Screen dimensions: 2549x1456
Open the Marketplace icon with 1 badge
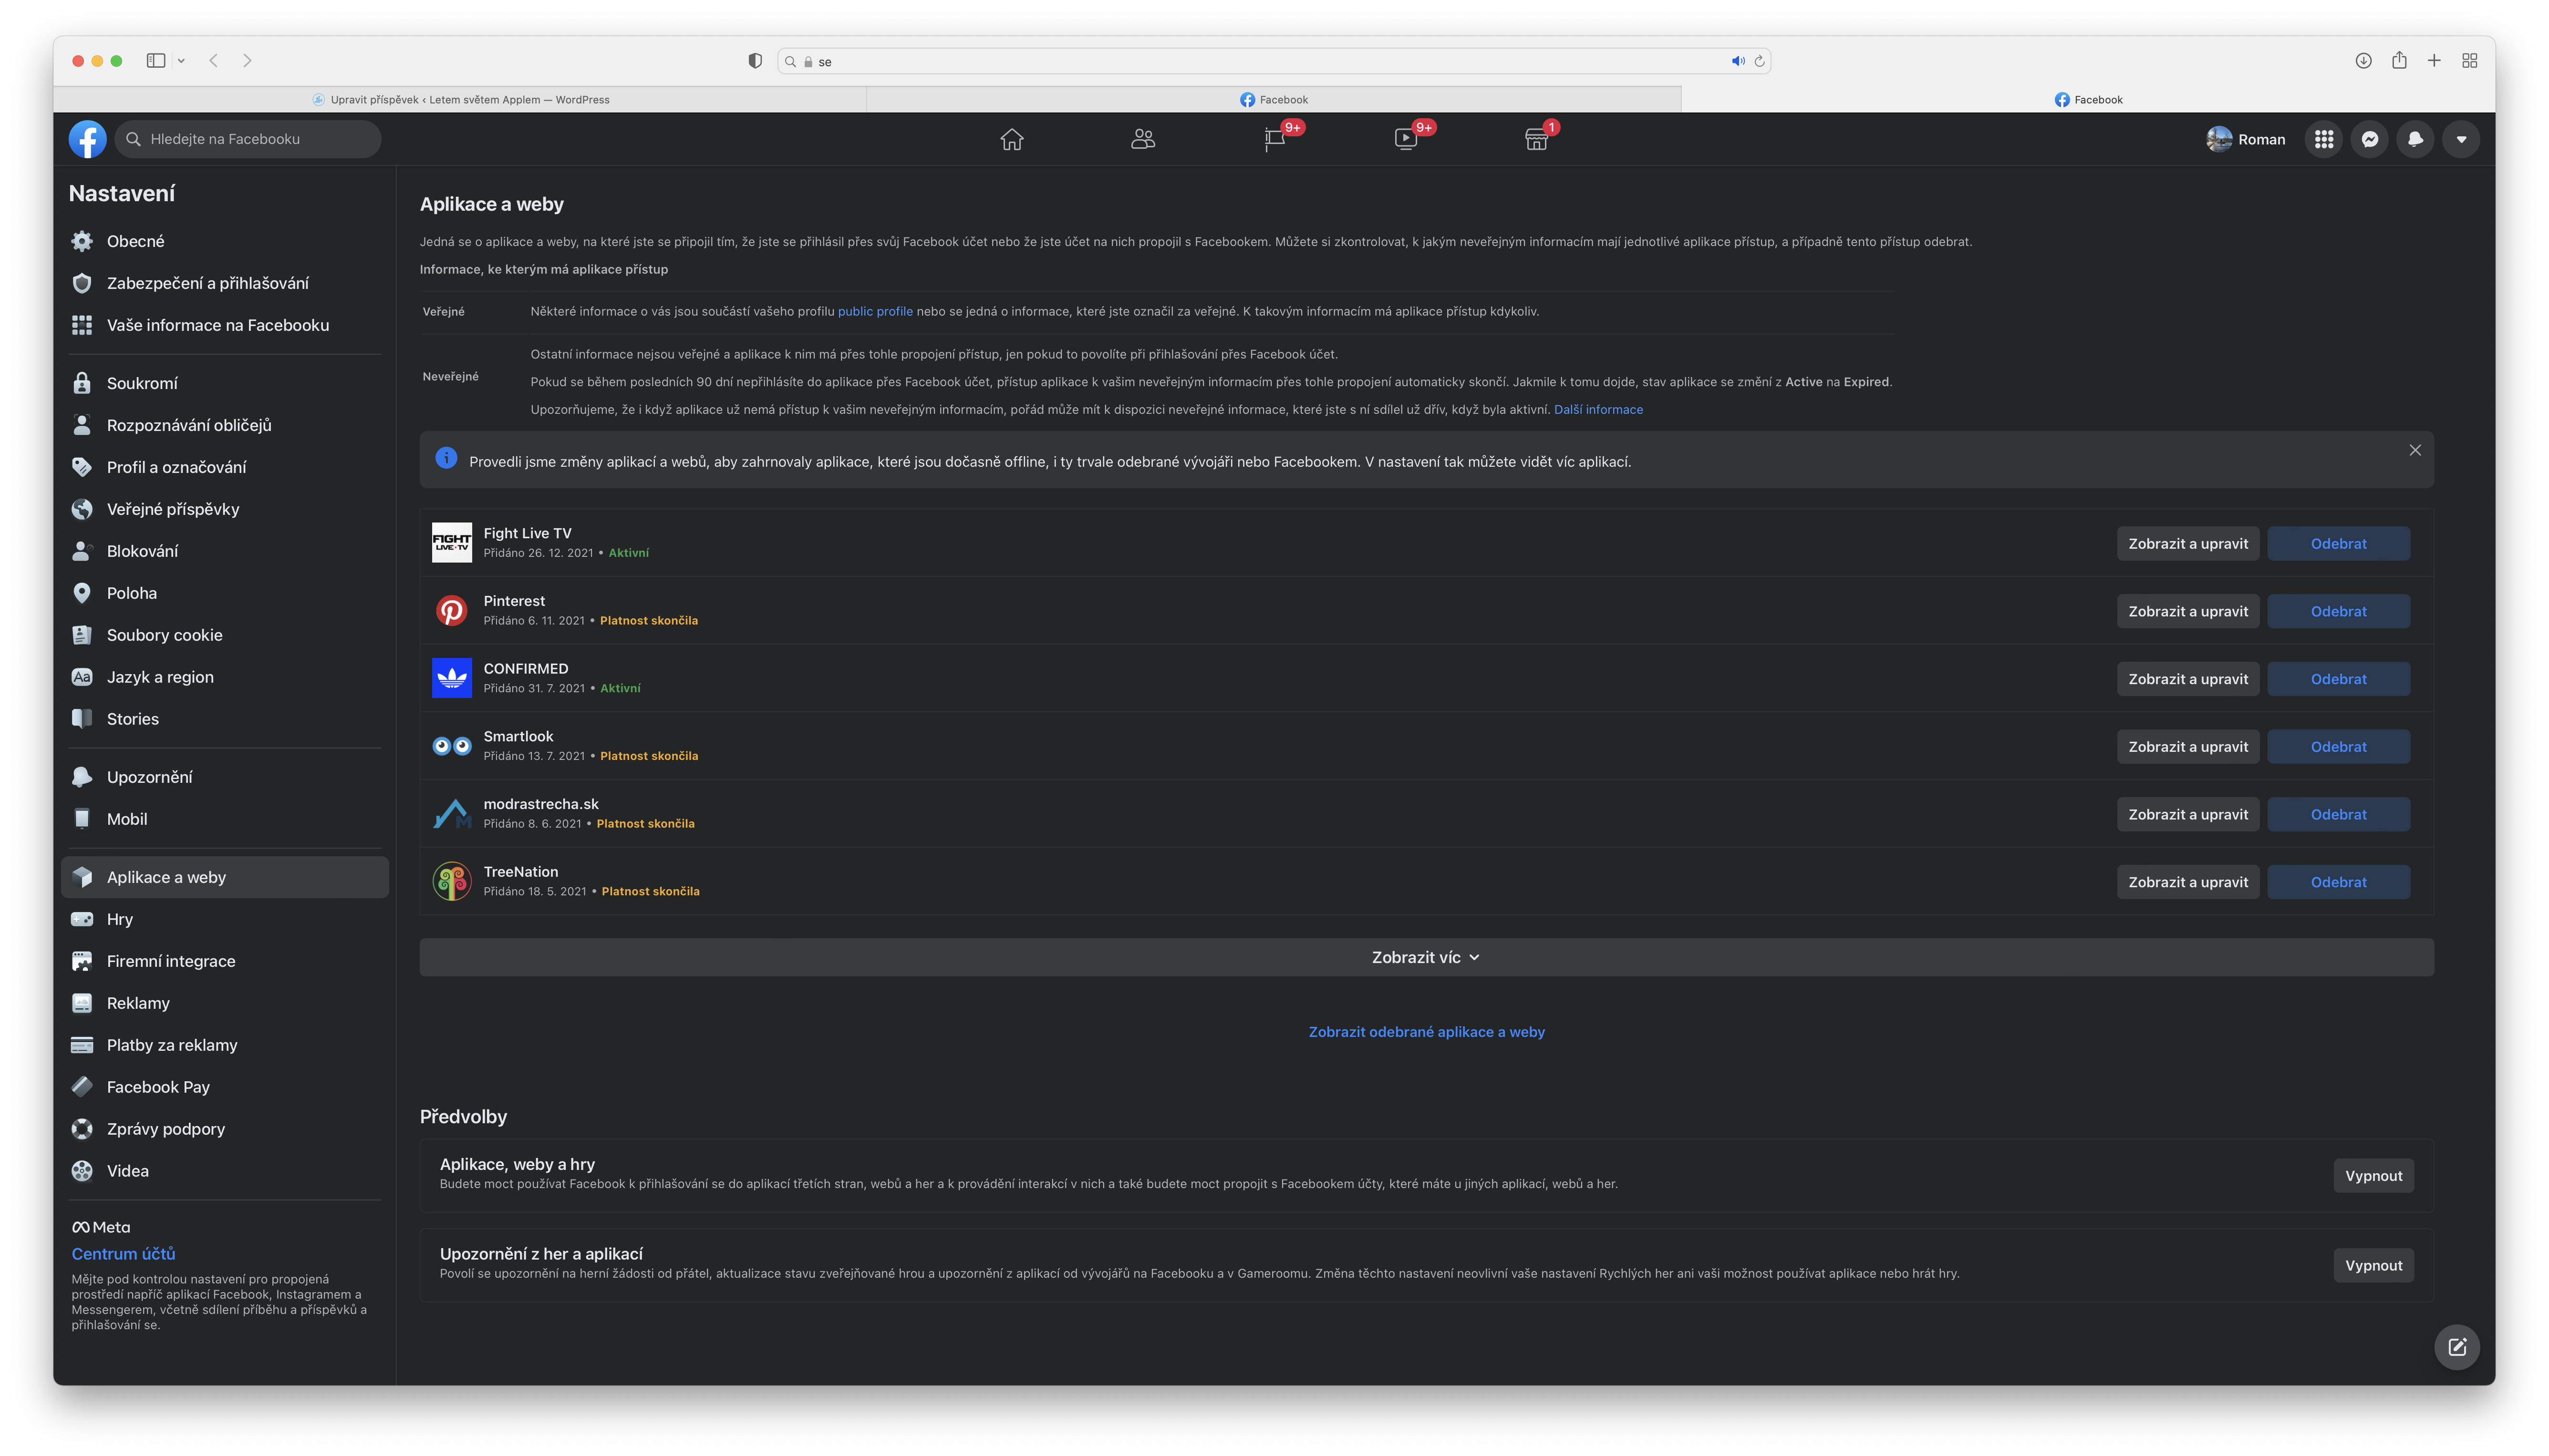coord(1537,139)
